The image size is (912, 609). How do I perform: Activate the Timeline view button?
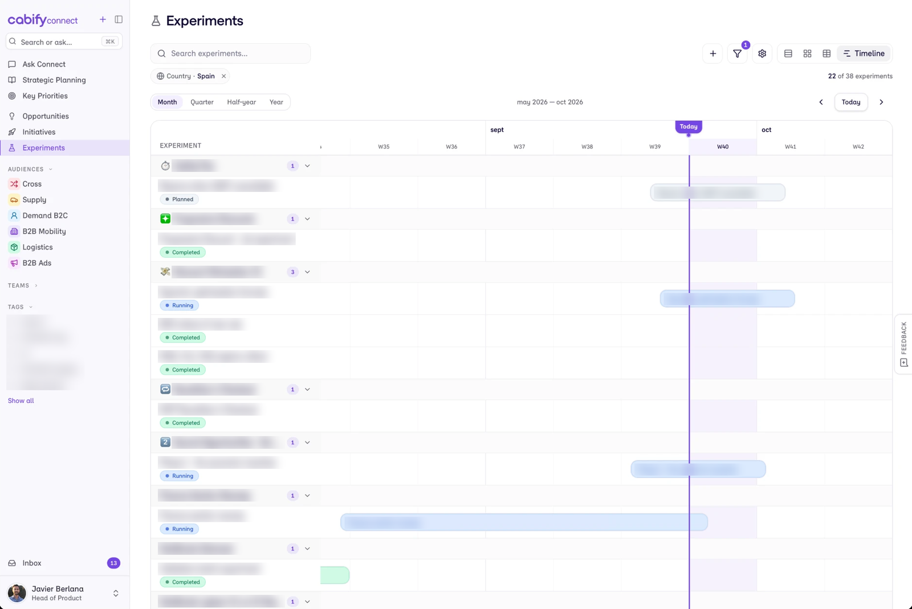pyautogui.click(x=864, y=54)
